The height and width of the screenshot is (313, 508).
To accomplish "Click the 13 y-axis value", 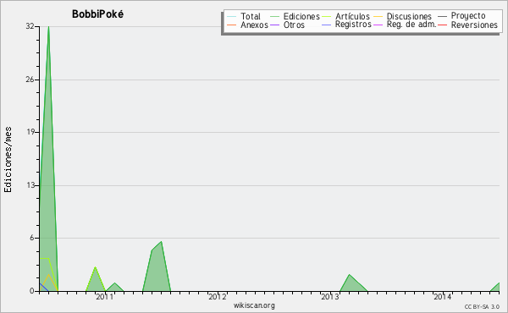I will pyautogui.click(x=30, y=185).
